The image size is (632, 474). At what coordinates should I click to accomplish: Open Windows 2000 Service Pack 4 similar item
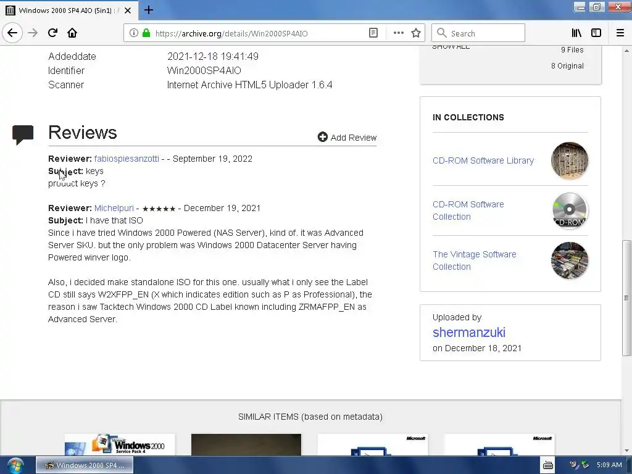120,444
